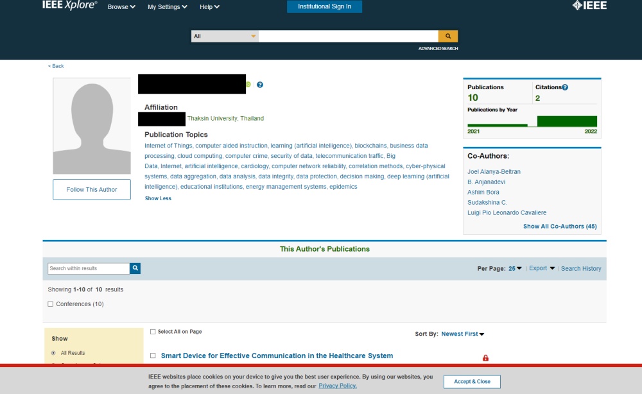Click Show All Co-Authors (45) link

(x=560, y=227)
